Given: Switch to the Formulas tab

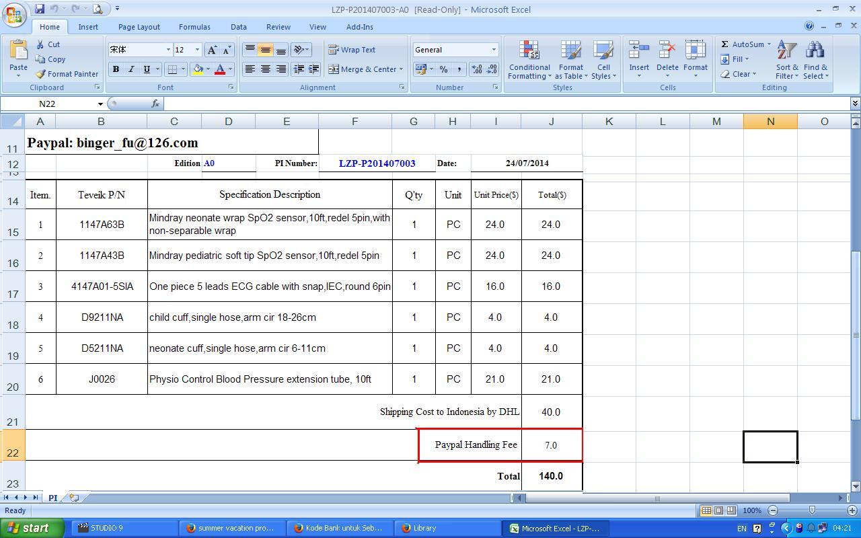Looking at the screenshot, I should (x=194, y=27).
